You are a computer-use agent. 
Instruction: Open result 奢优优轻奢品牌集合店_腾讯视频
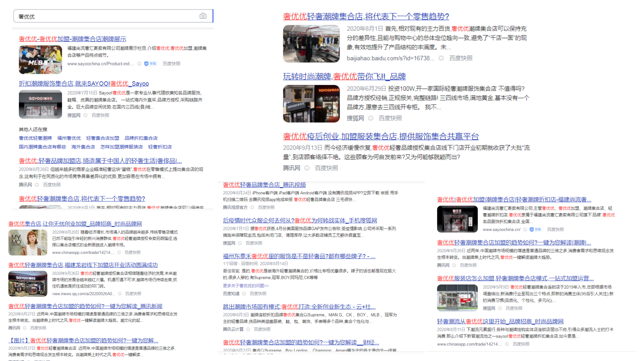click(x=264, y=185)
